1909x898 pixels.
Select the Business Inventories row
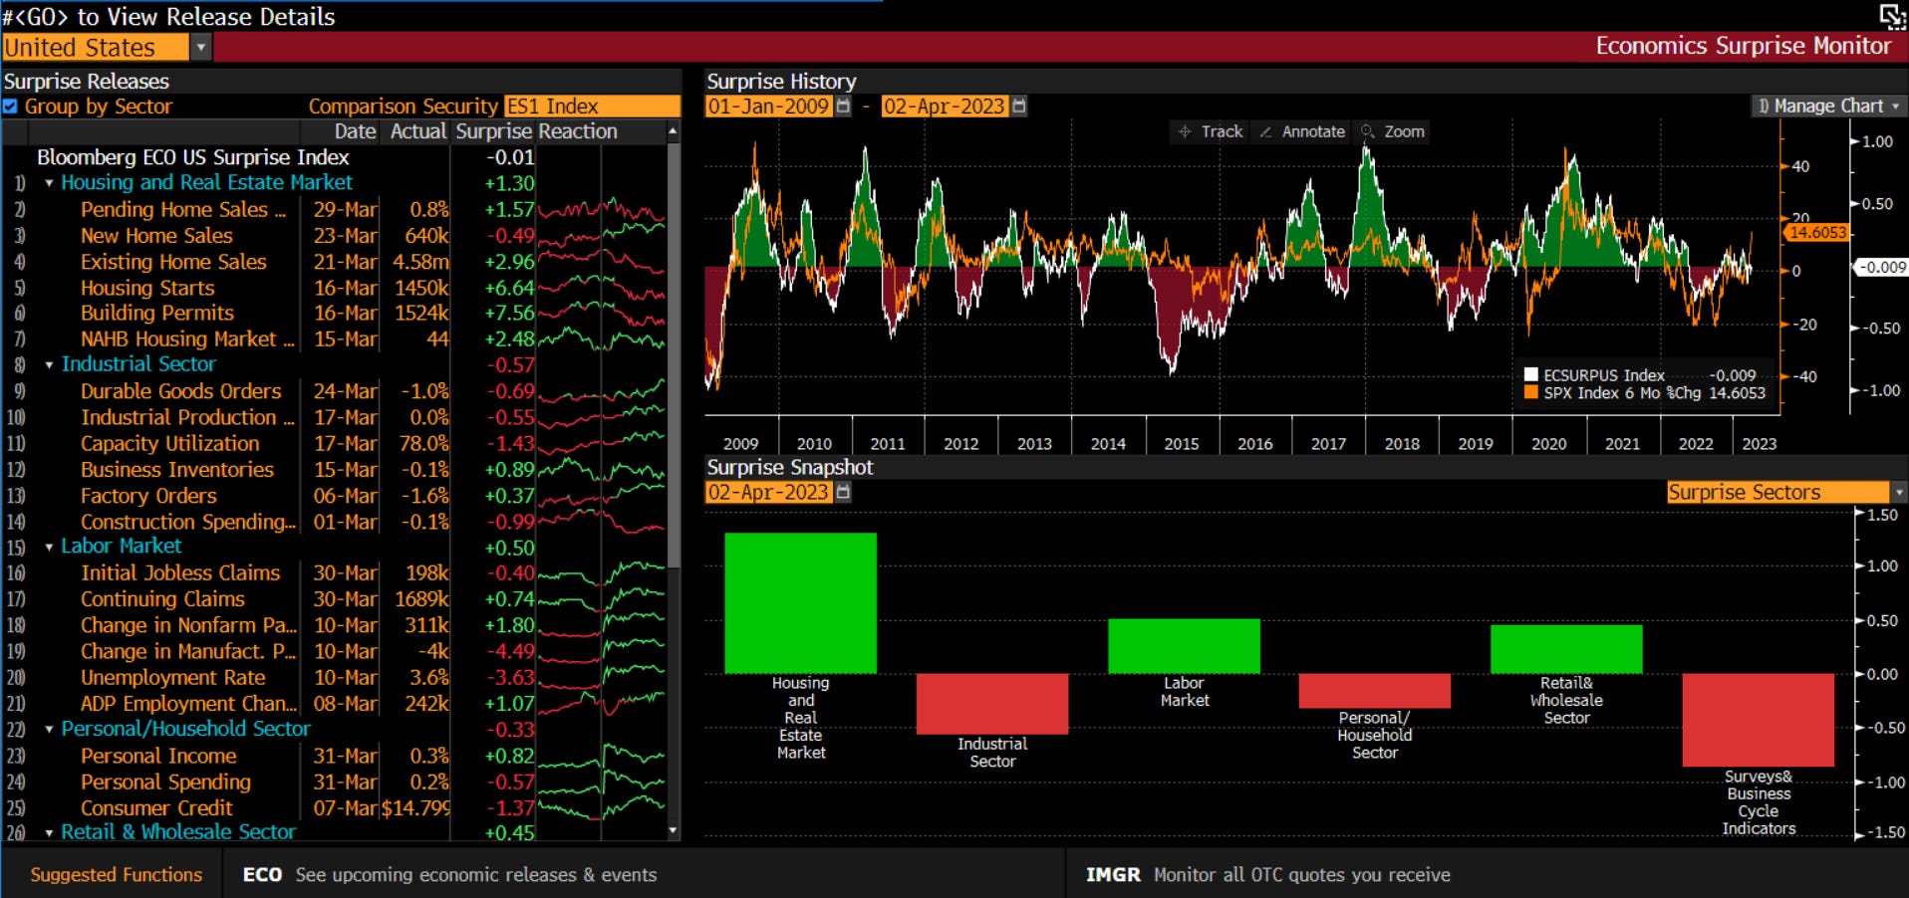(x=334, y=470)
